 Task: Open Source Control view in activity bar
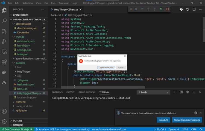pos(4,31)
